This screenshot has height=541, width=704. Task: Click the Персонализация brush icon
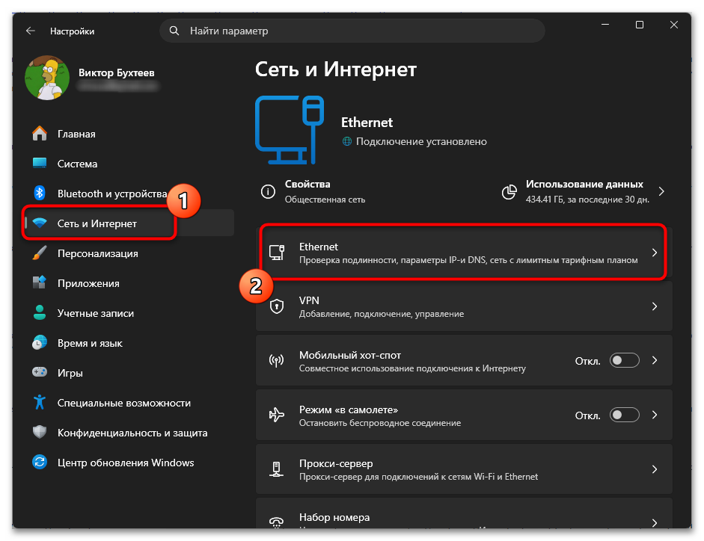pos(40,253)
